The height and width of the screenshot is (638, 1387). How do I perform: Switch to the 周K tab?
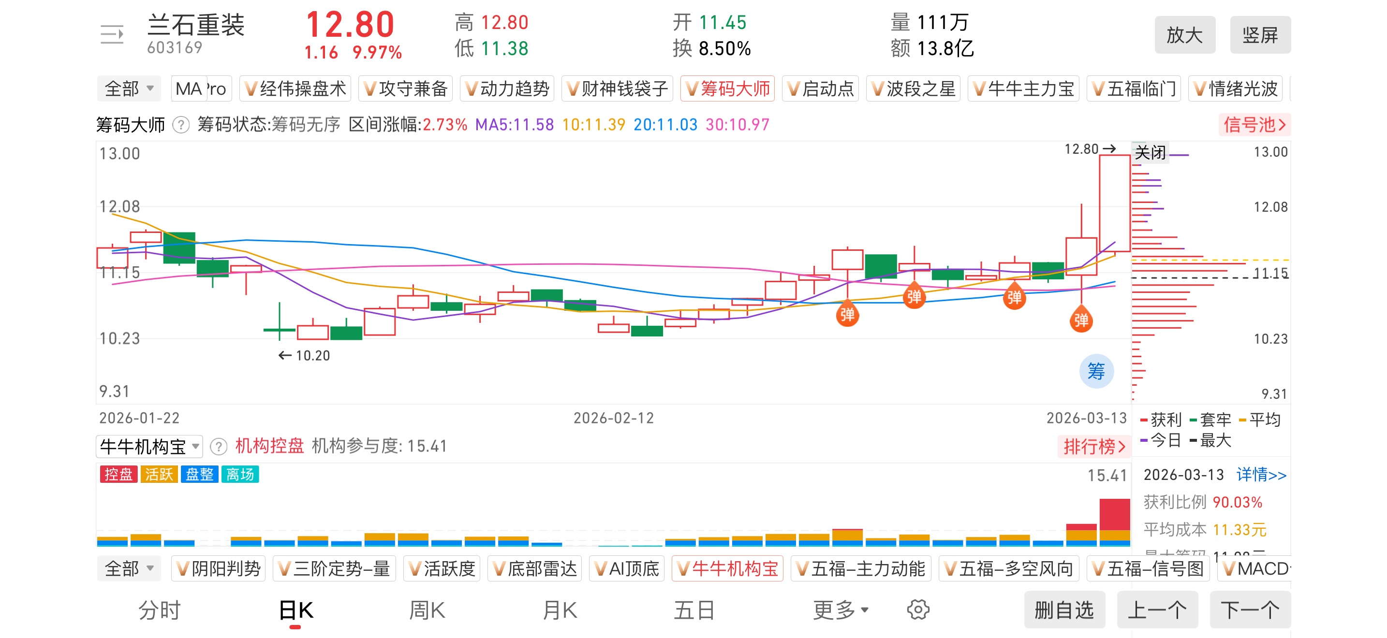(427, 610)
